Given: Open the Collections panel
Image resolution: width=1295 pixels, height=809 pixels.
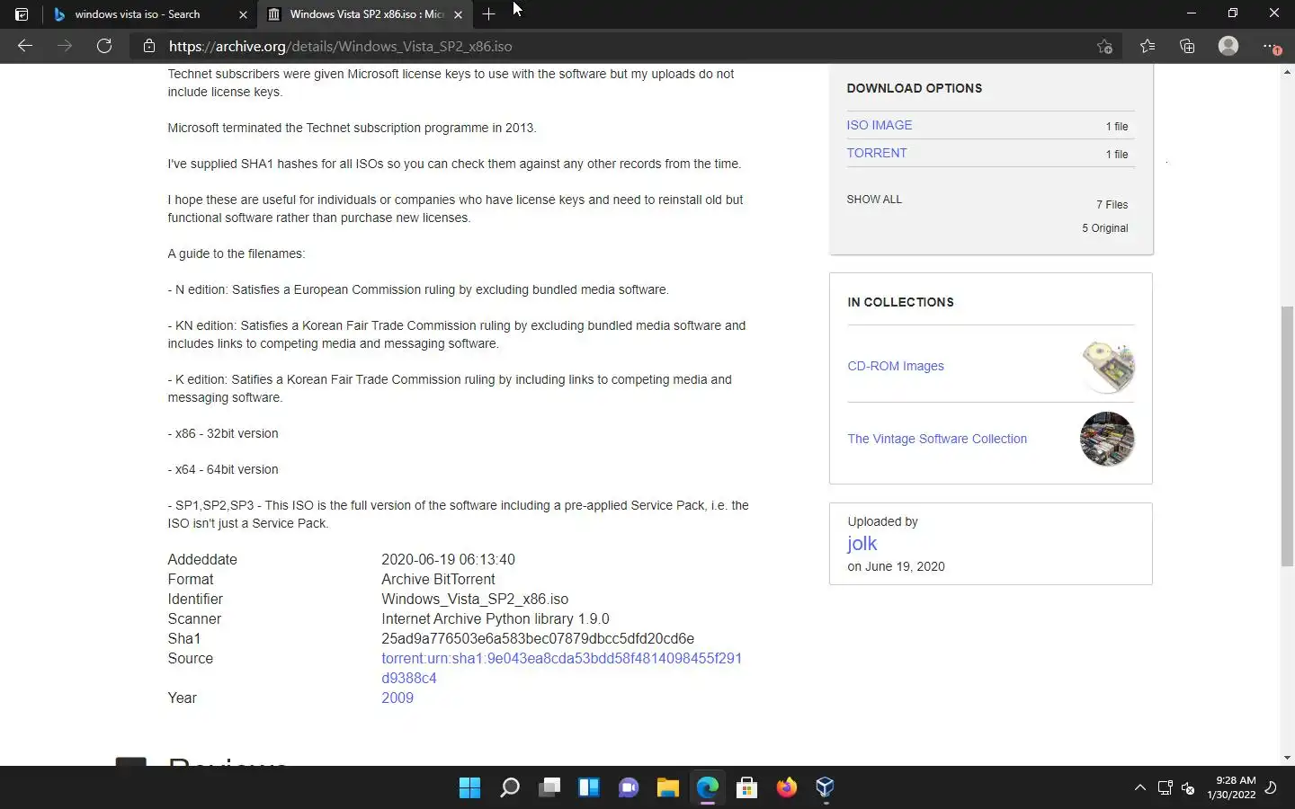Looking at the screenshot, I should click(1187, 46).
